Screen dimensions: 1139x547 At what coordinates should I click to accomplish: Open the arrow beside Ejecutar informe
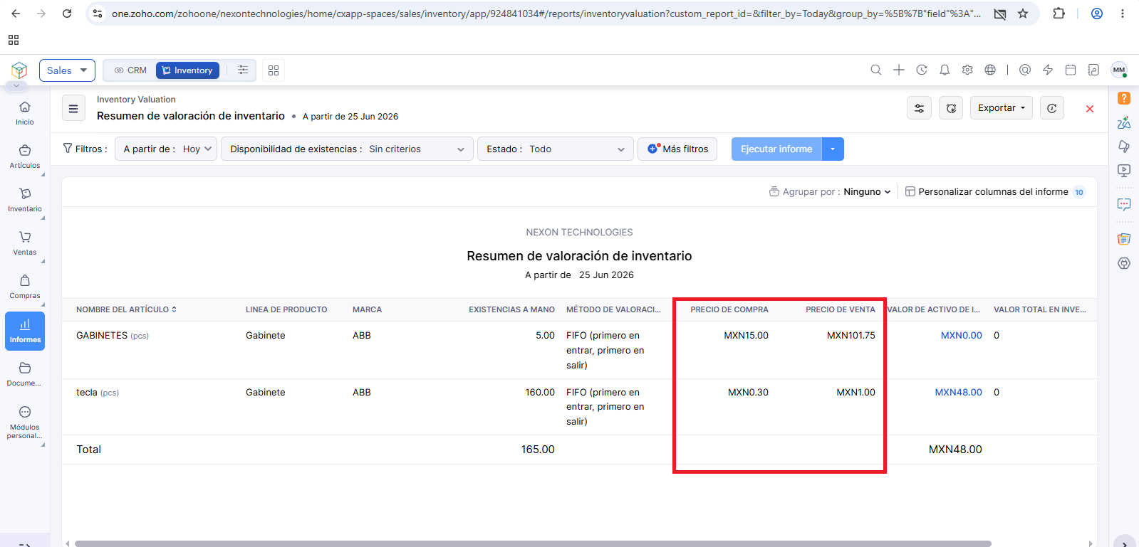click(x=833, y=149)
